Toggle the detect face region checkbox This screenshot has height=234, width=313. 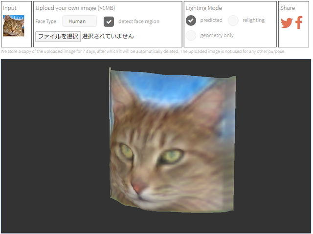coord(109,21)
